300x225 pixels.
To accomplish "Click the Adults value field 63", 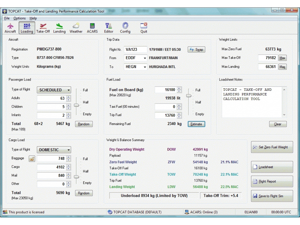I will (x=52, y=98).
